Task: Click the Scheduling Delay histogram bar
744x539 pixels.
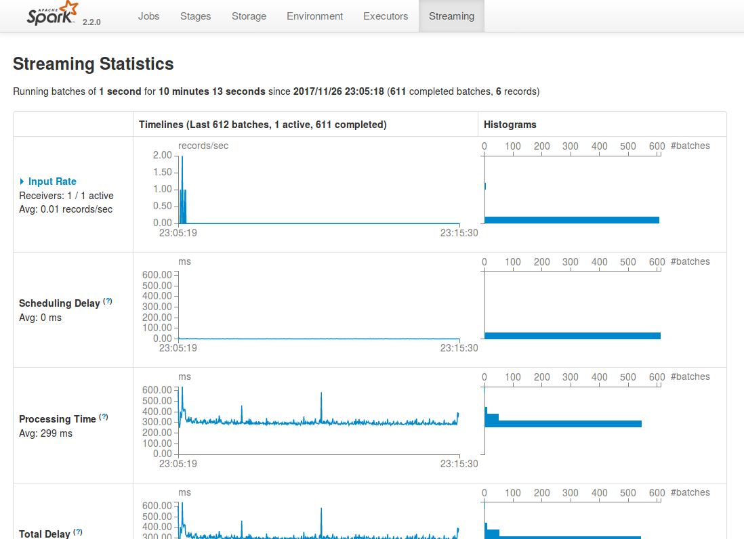Action: pos(572,336)
